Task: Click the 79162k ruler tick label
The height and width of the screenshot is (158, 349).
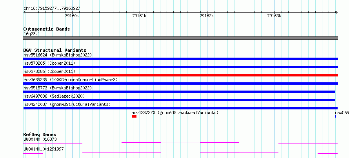Action: point(207,16)
